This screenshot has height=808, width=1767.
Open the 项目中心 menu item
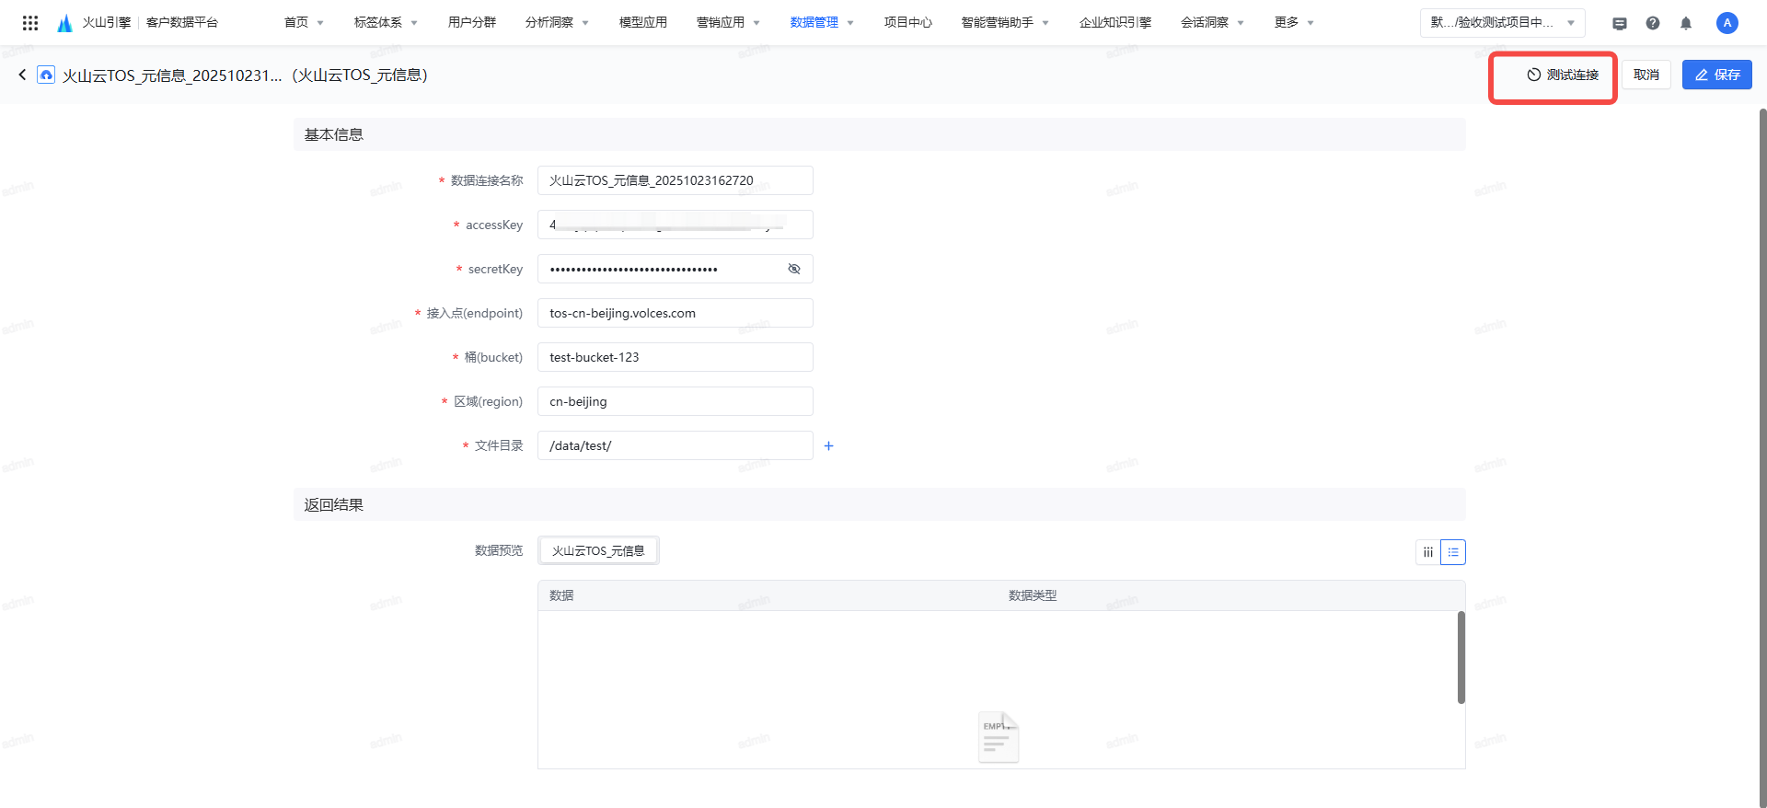tap(907, 22)
